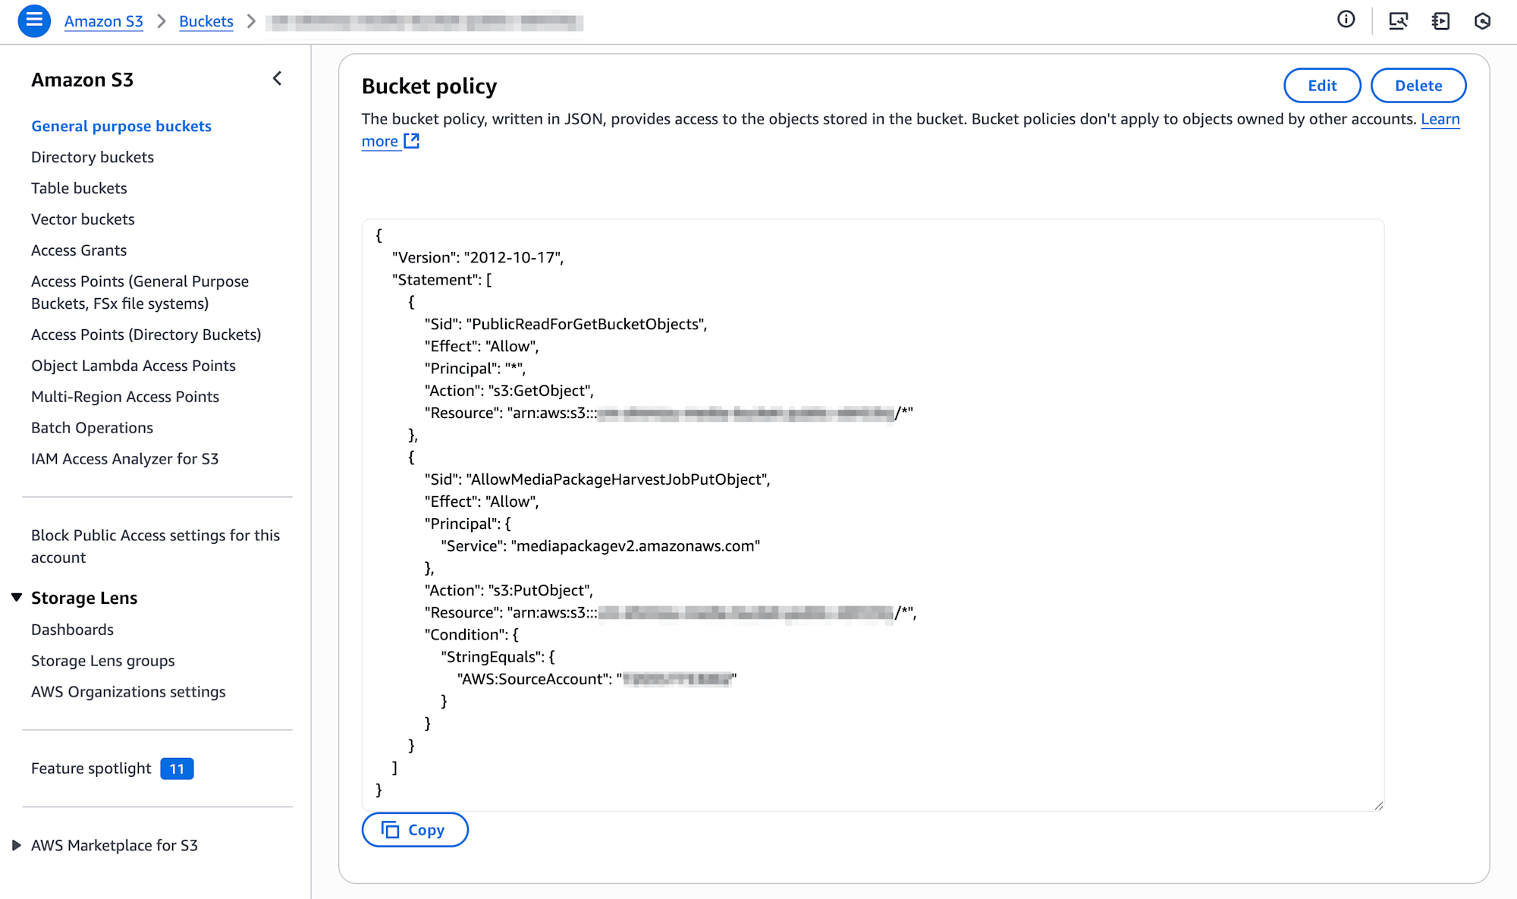Click the Edit bucket policy button
1517x899 pixels.
click(1322, 85)
